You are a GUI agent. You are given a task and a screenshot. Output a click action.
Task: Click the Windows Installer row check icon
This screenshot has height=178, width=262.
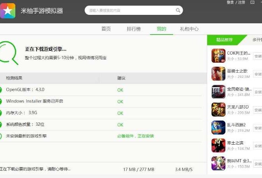(1, 101)
